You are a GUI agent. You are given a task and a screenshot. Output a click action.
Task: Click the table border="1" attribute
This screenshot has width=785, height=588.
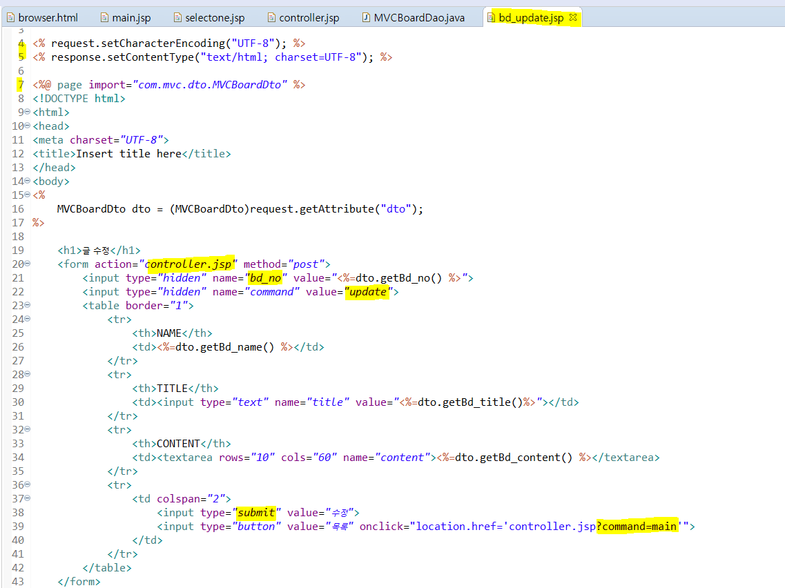157,306
